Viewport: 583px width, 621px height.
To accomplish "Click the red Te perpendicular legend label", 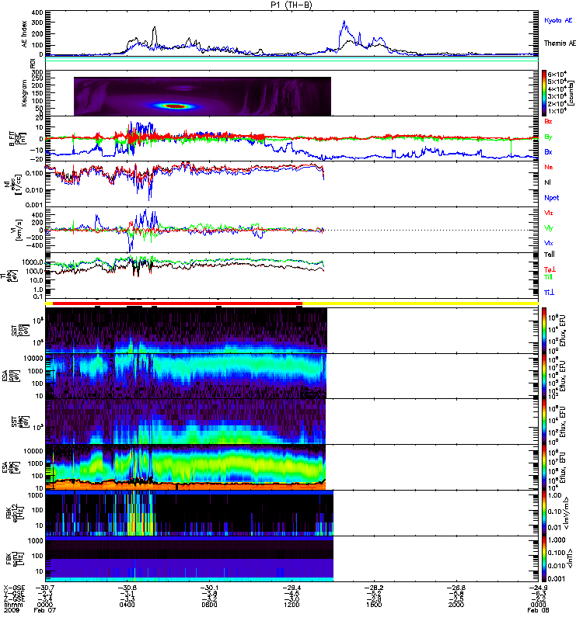I will pos(550,269).
